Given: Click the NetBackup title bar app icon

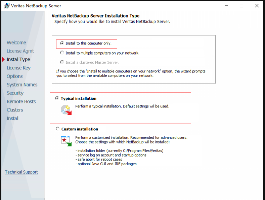Looking at the screenshot, I should 7,6.
